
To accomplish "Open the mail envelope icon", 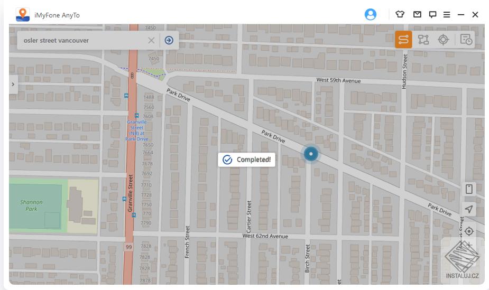I will pyautogui.click(x=417, y=14).
